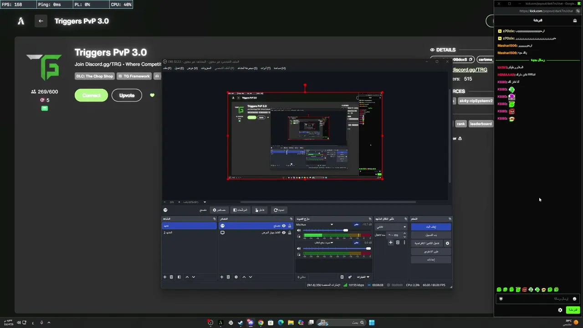
Task: Zoom out the OBS preview with minus
Action: coord(165,202)
